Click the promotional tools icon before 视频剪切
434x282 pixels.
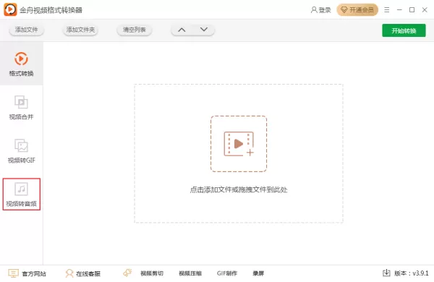[x=127, y=273]
